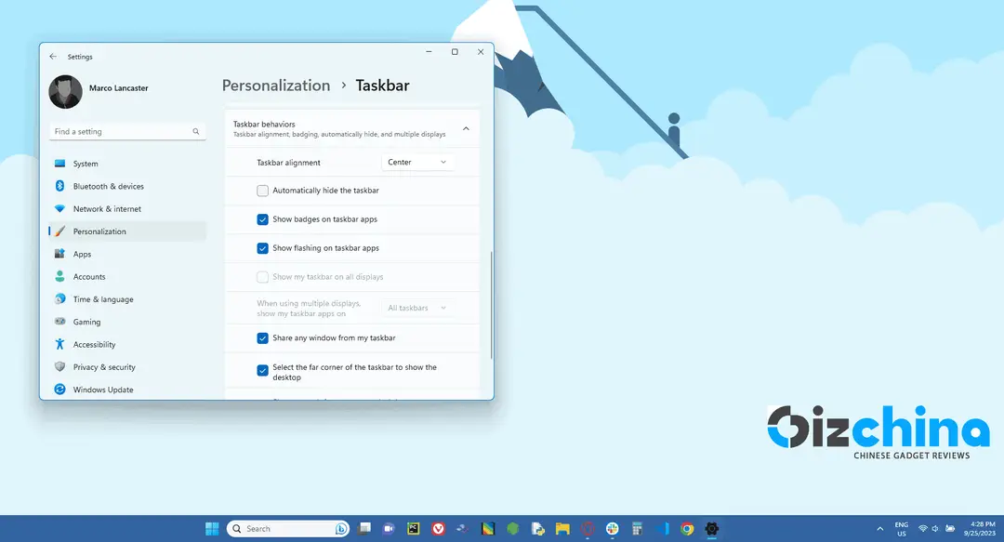Click the Settings gear taskbar icon
Viewport: 1004px width, 542px height.
(712, 529)
